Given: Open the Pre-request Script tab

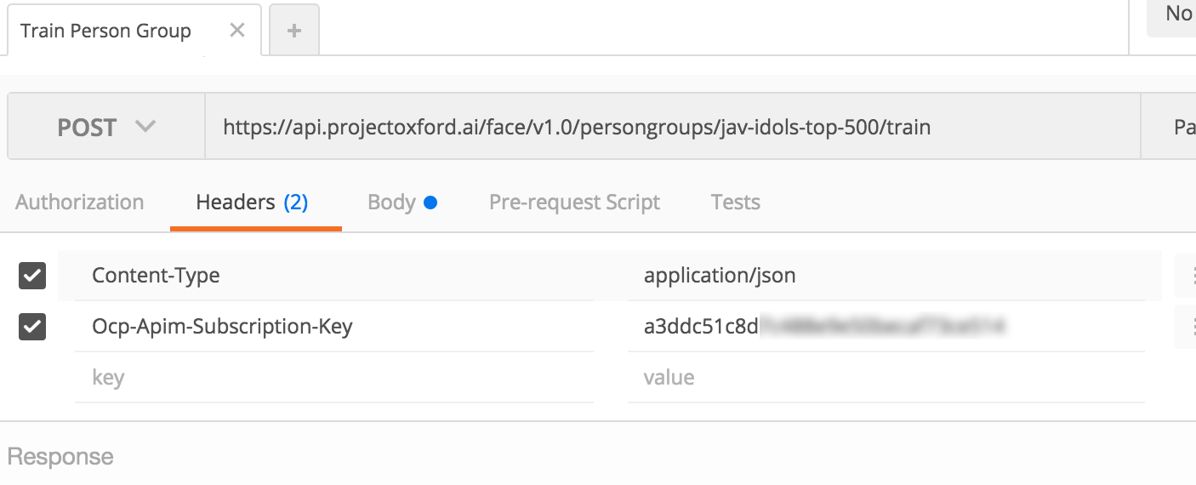Looking at the screenshot, I should click(574, 203).
